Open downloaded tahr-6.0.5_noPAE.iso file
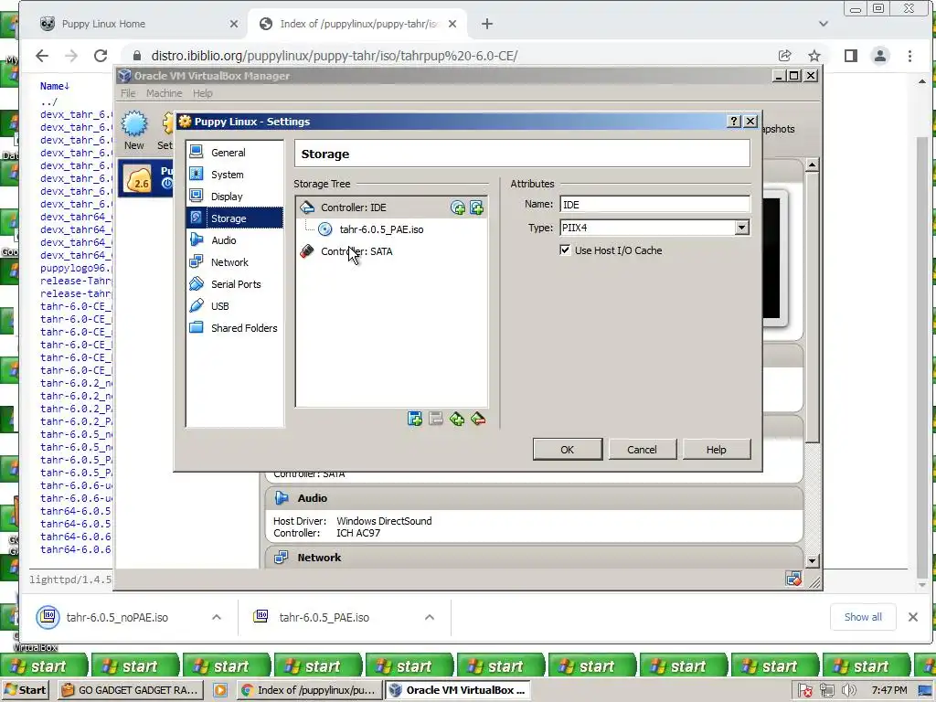 117,617
